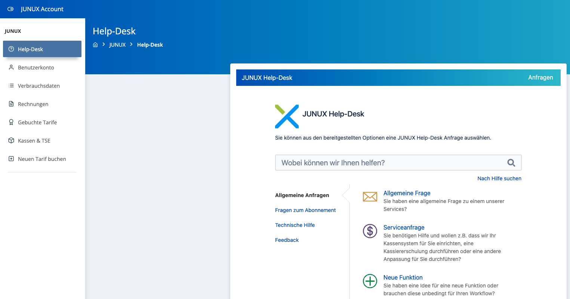Click the dollar-sign icon for Serviceanfrage
This screenshot has width=570, height=299.
click(x=370, y=231)
